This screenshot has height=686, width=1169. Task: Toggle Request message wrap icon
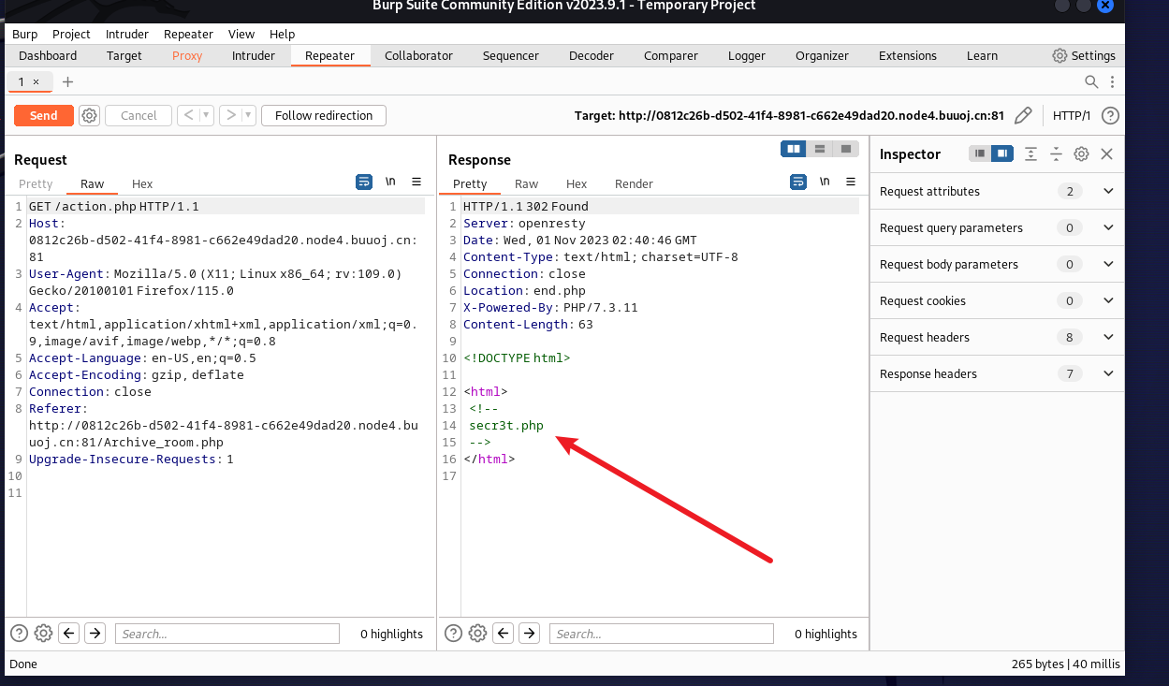point(364,182)
